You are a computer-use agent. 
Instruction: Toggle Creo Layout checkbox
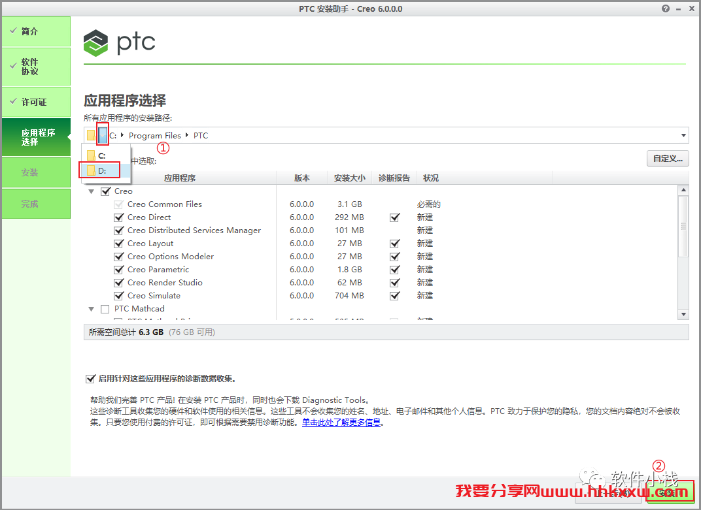point(118,244)
